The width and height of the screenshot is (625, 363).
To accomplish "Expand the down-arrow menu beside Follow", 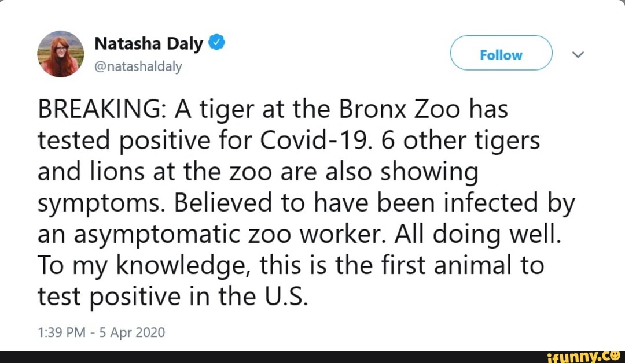I will click(578, 54).
